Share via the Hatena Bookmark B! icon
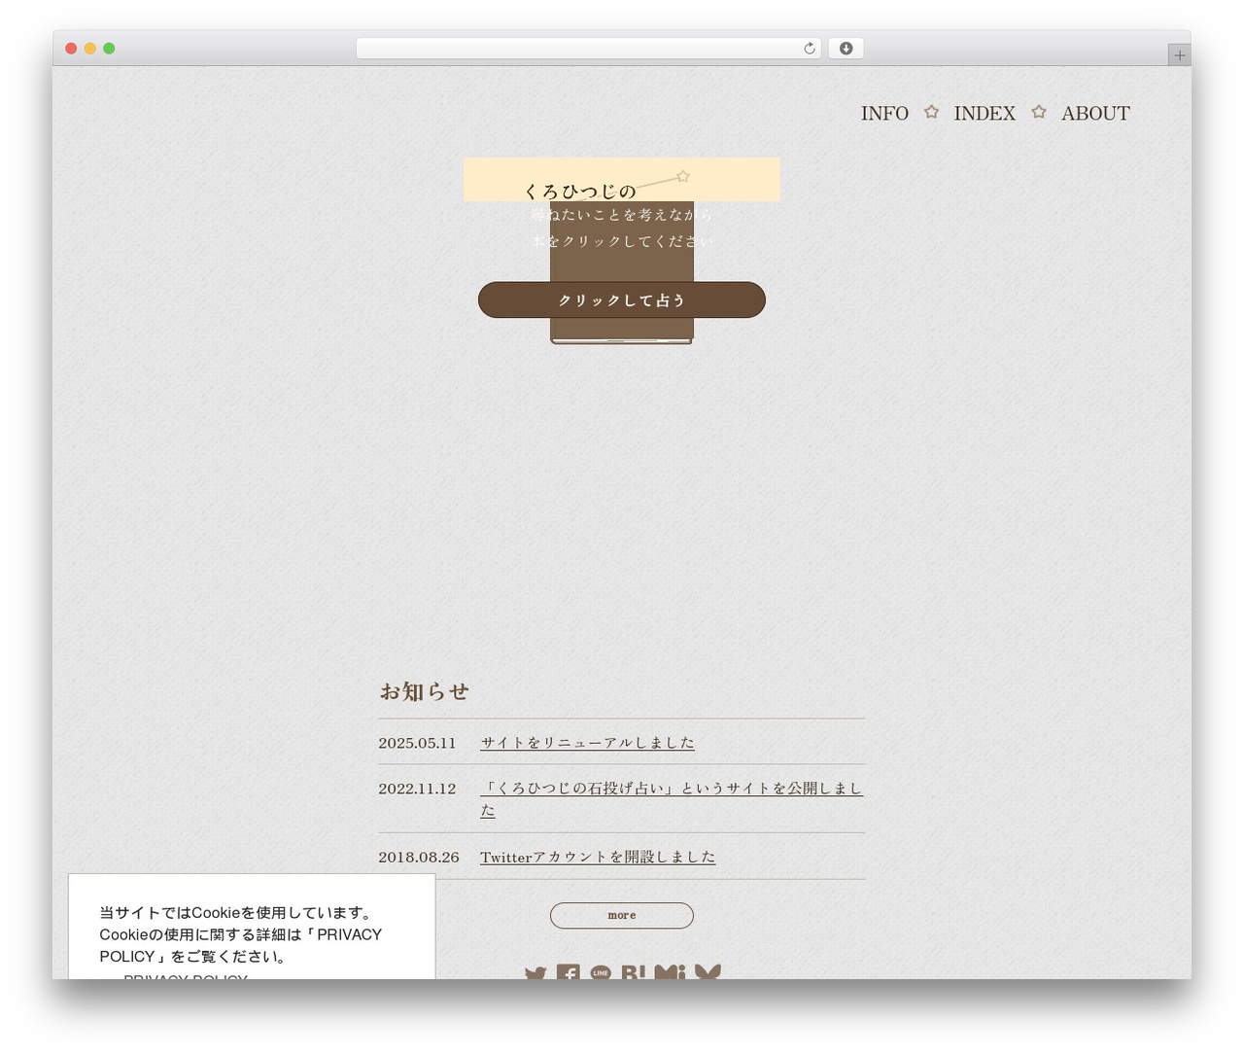Screen dimensions: 1244x1054 coord(633,971)
